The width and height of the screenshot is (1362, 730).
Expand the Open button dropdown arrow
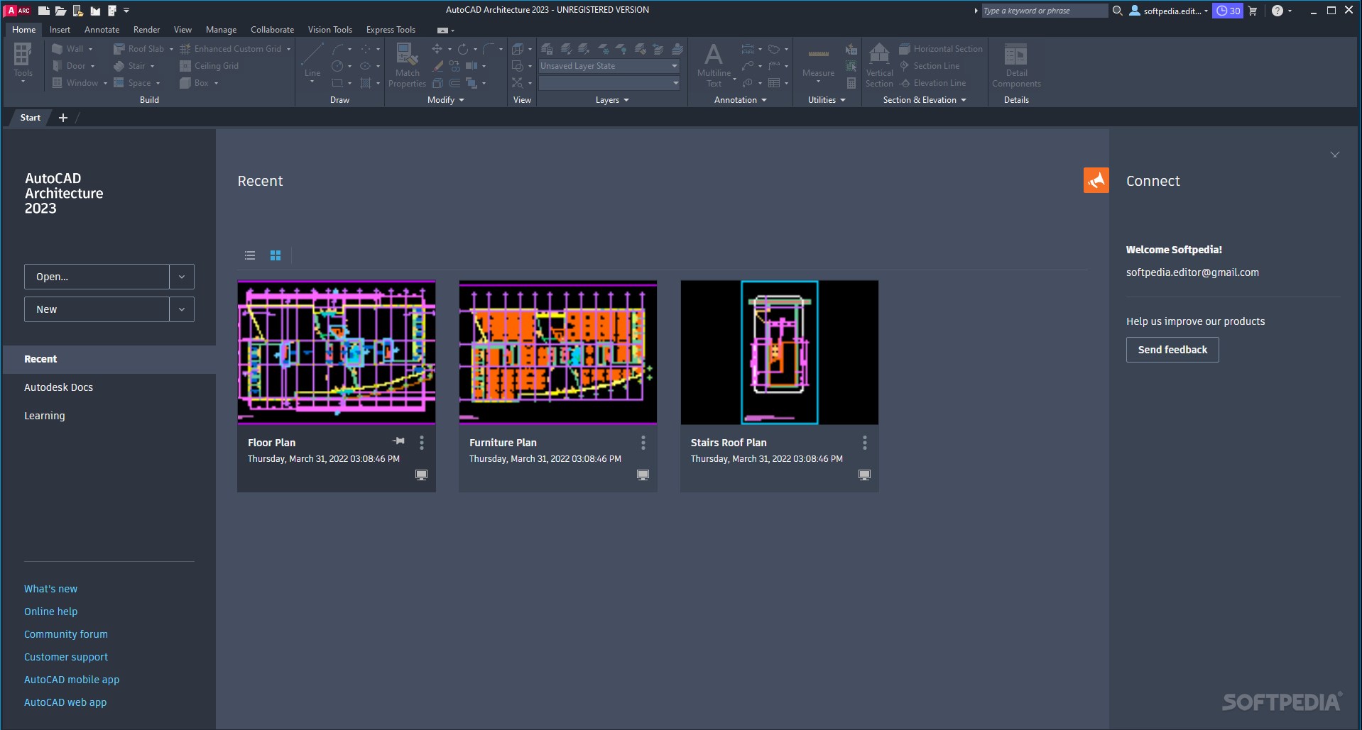[x=182, y=277]
